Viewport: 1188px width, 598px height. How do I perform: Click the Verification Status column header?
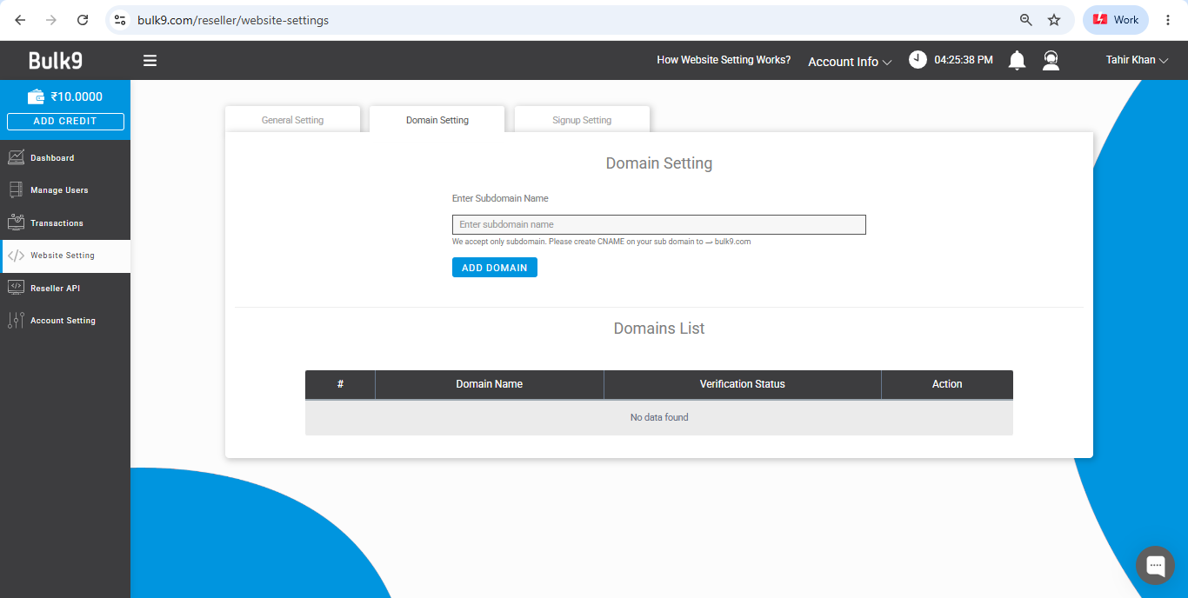(x=743, y=384)
